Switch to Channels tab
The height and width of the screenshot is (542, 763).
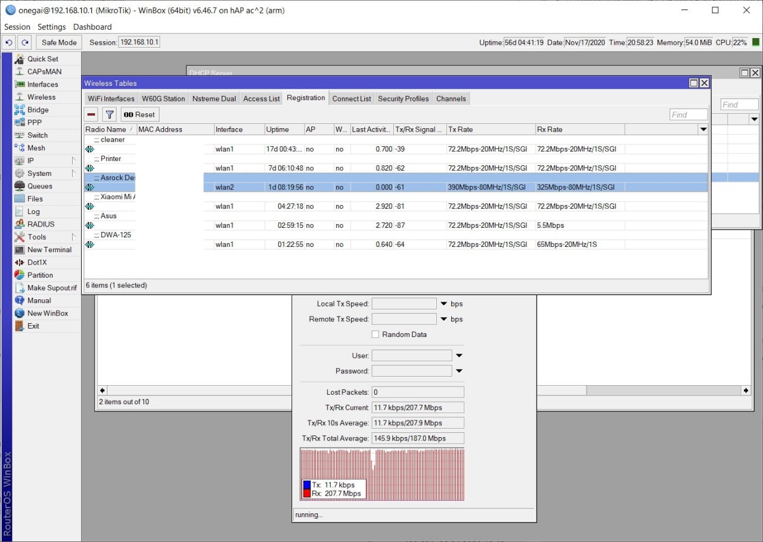coord(451,98)
